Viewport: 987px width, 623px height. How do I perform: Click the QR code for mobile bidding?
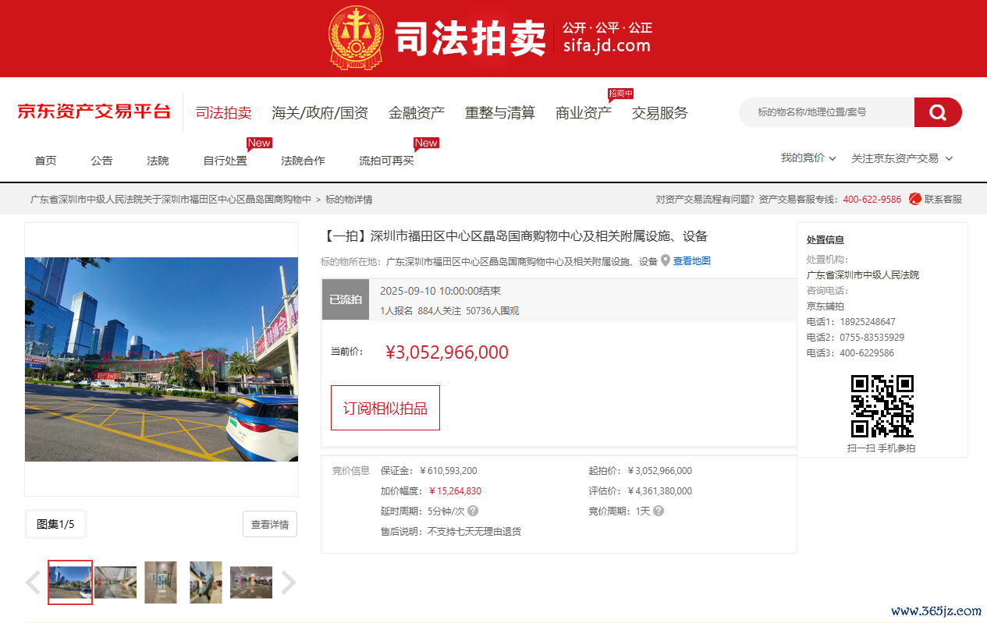point(882,406)
